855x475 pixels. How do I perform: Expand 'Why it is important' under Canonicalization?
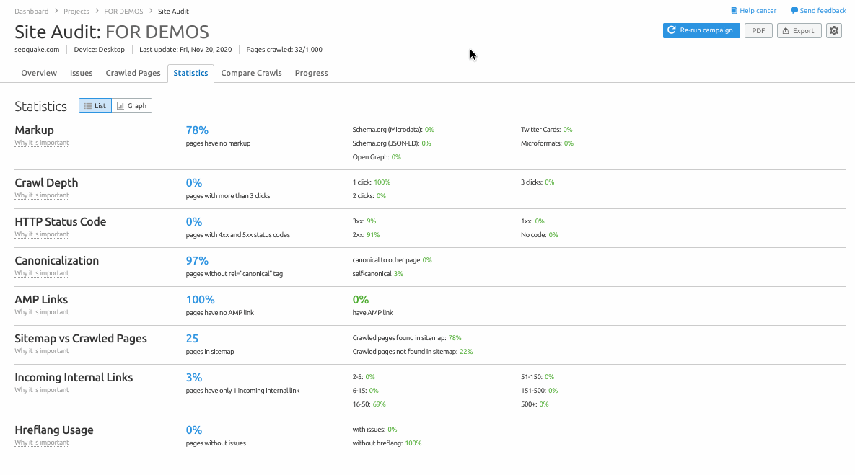pyautogui.click(x=42, y=274)
